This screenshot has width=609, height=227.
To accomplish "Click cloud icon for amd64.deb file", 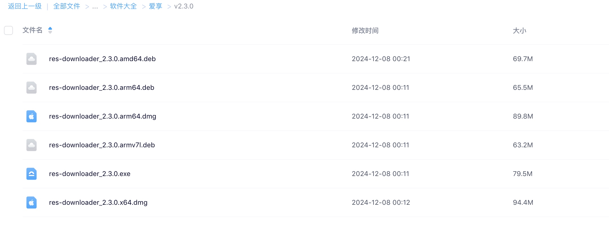I will click(x=32, y=59).
